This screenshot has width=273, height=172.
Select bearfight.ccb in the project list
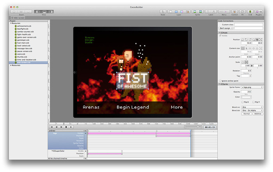click(23, 29)
